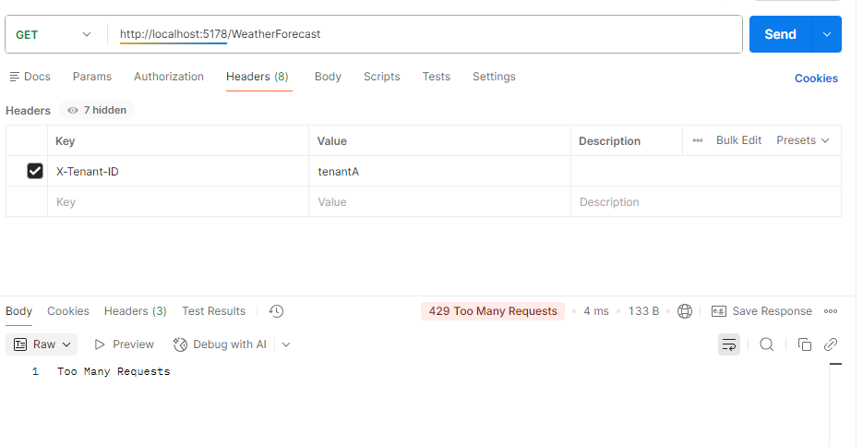This screenshot has height=447, width=863.
Task: Switch to the Authorization tab
Action: [x=169, y=77]
